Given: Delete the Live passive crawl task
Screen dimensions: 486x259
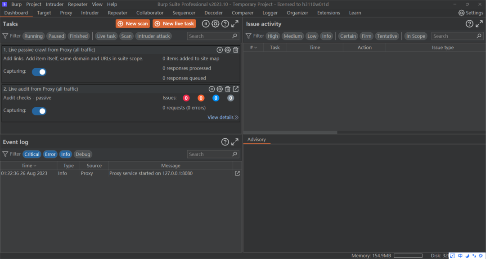Looking at the screenshot, I should 235,50.
